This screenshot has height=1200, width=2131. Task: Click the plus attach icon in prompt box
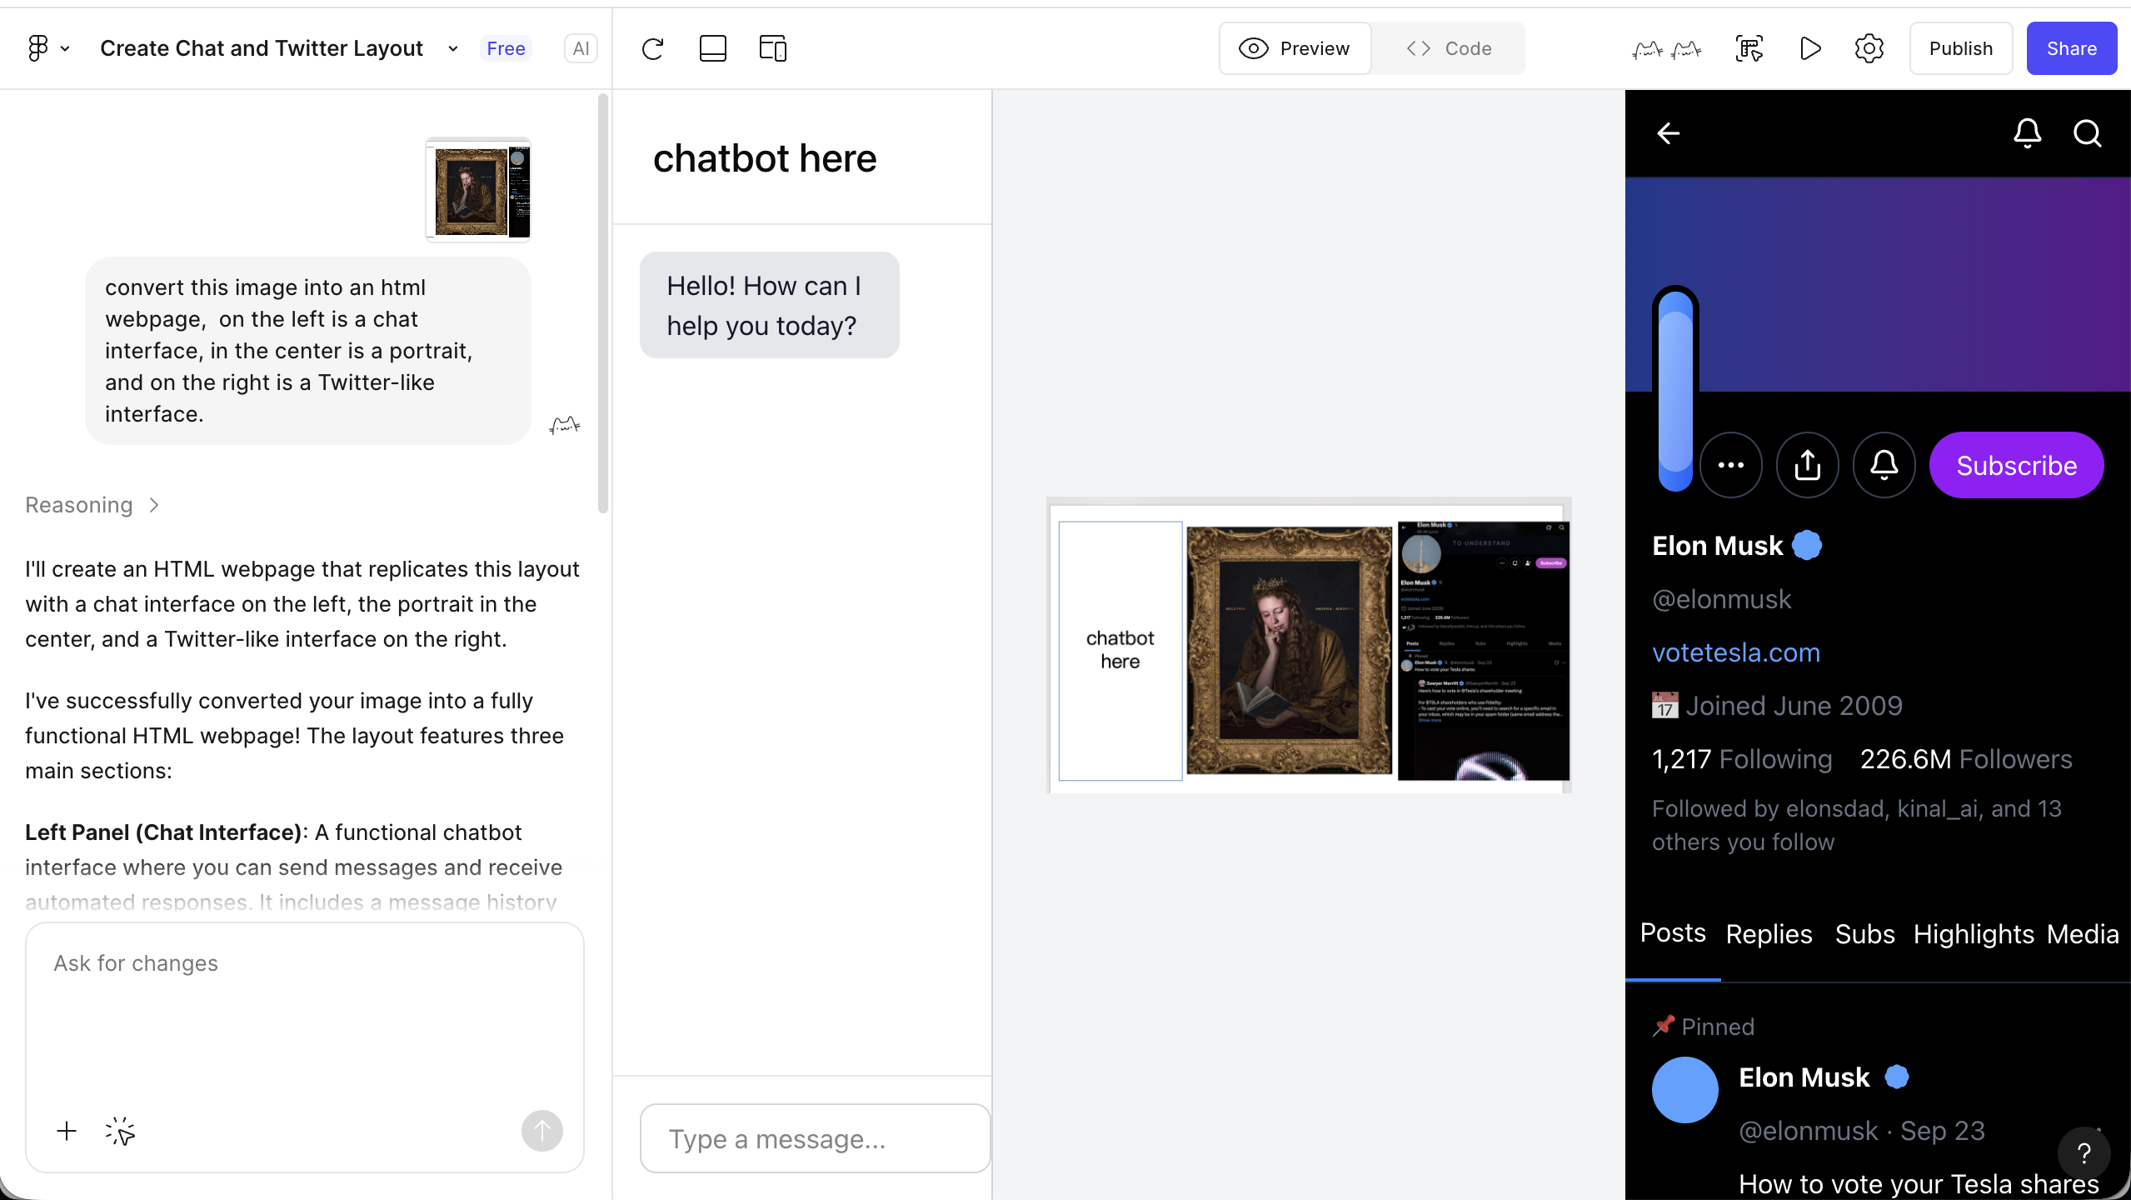pos(67,1131)
